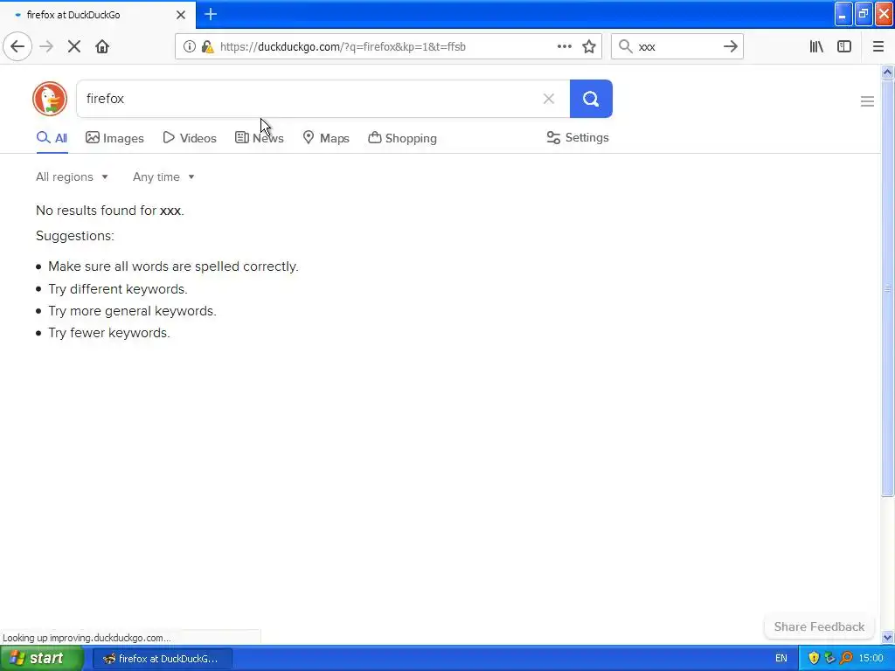Open a new tab
Viewport: 895px width, 671px height.
pyautogui.click(x=211, y=14)
